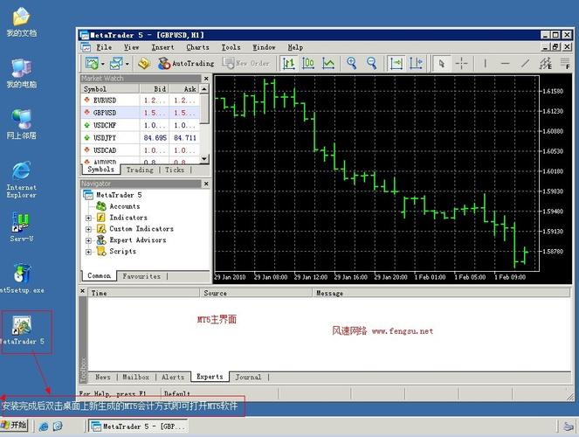Select the horizontal line drawing tool
The height and width of the screenshot is (437, 579).
[x=505, y=64]
